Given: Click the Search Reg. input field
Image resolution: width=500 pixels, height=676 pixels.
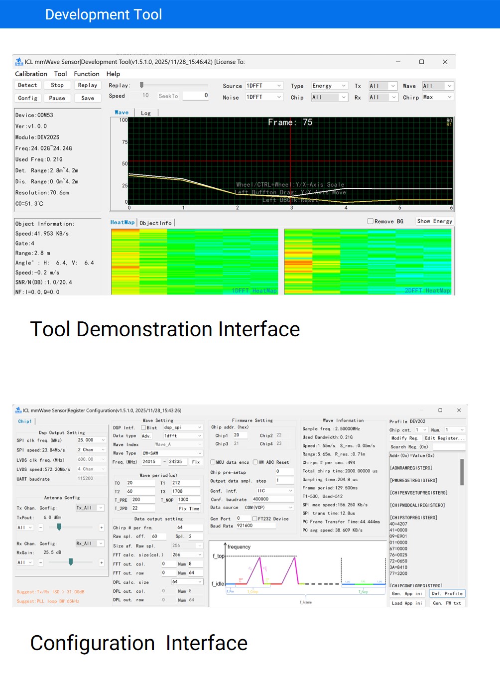Looking at the screenshot, I should point(448,447).
